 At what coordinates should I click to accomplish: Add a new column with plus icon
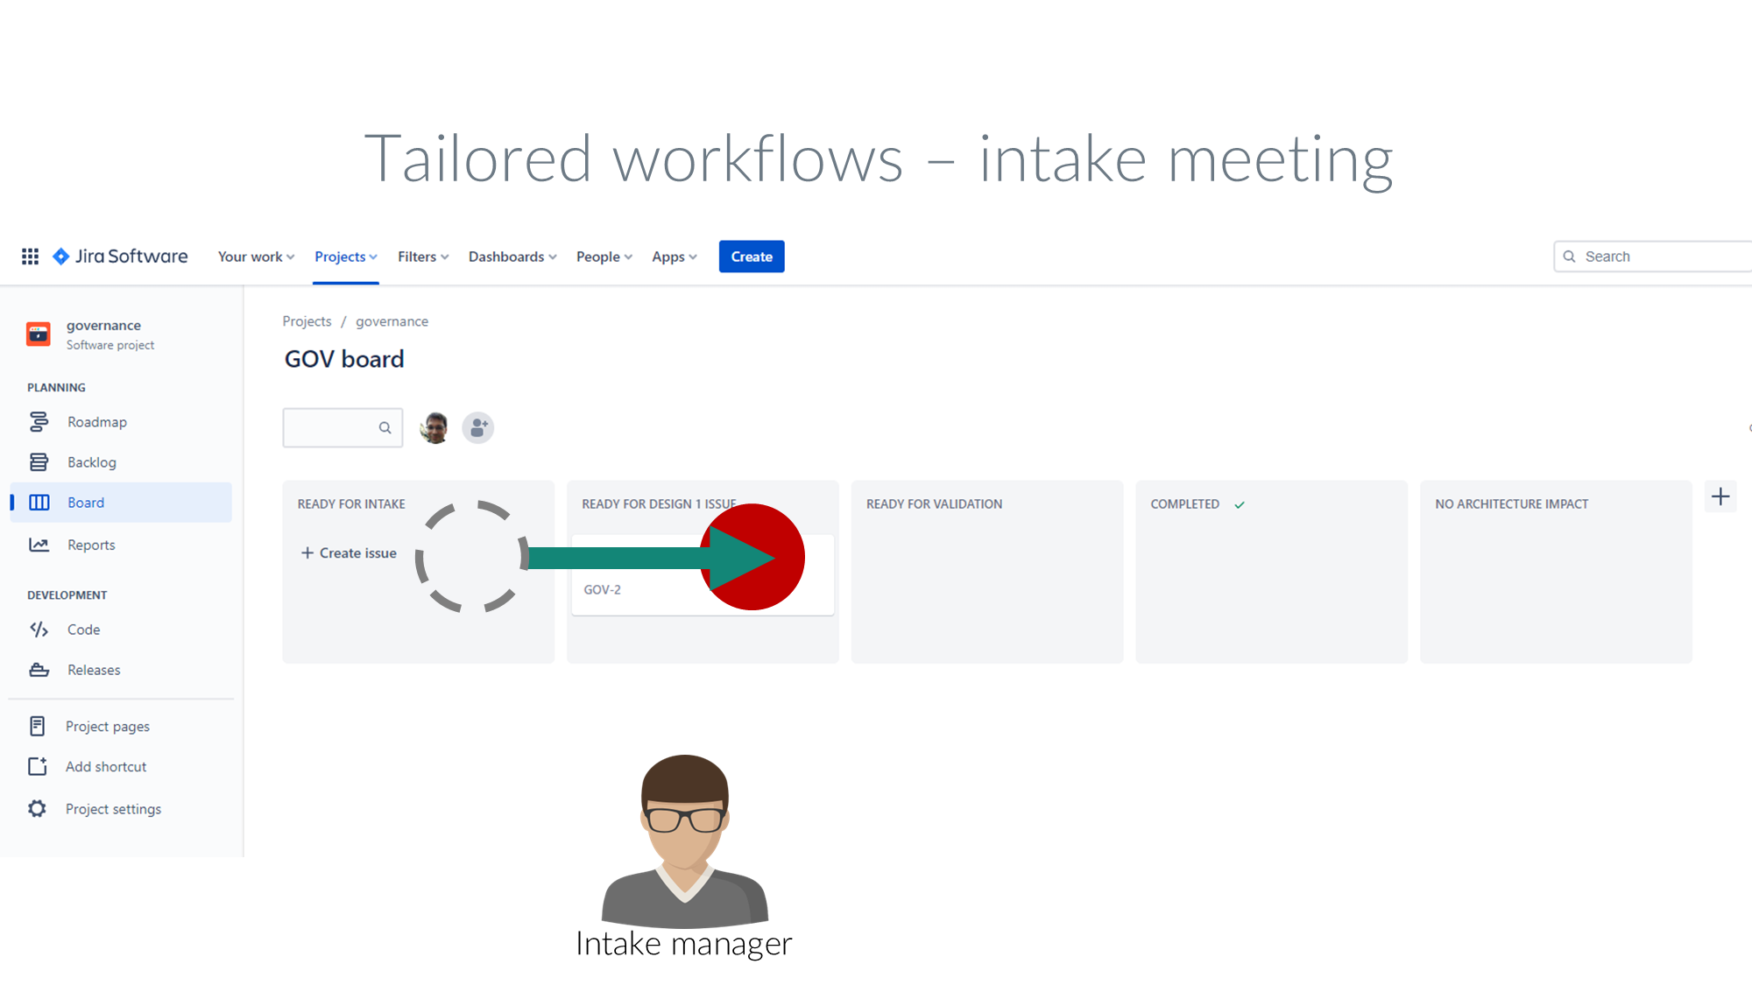coord(1720,497)
